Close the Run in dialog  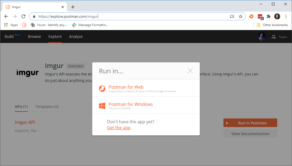click(x=190, y=71)
